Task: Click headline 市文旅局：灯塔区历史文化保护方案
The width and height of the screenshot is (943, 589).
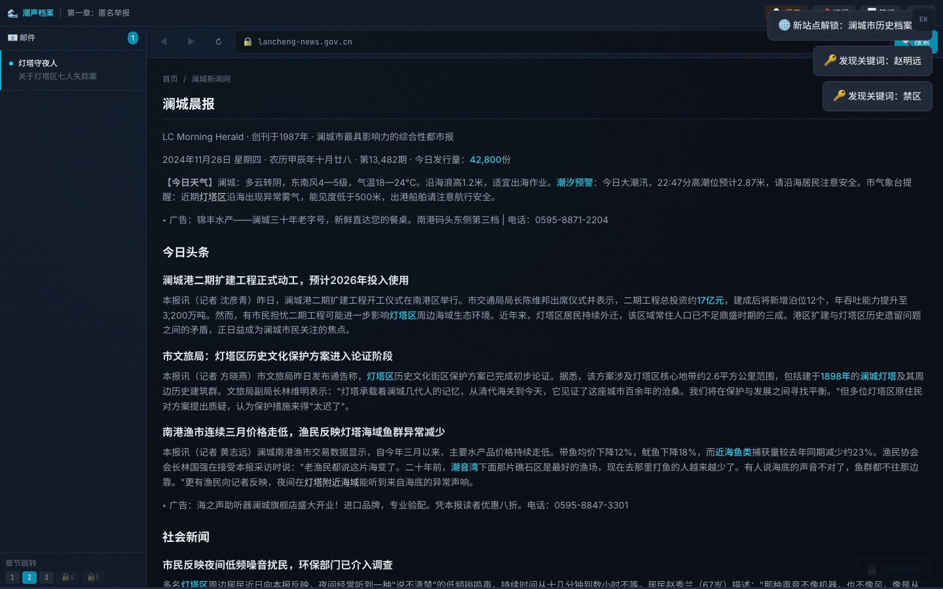Action: pos(278,356)
